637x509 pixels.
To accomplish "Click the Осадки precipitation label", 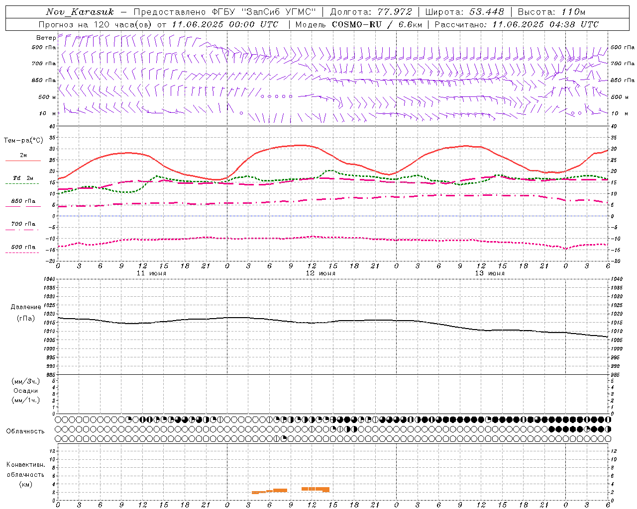I will click(26, 391).
